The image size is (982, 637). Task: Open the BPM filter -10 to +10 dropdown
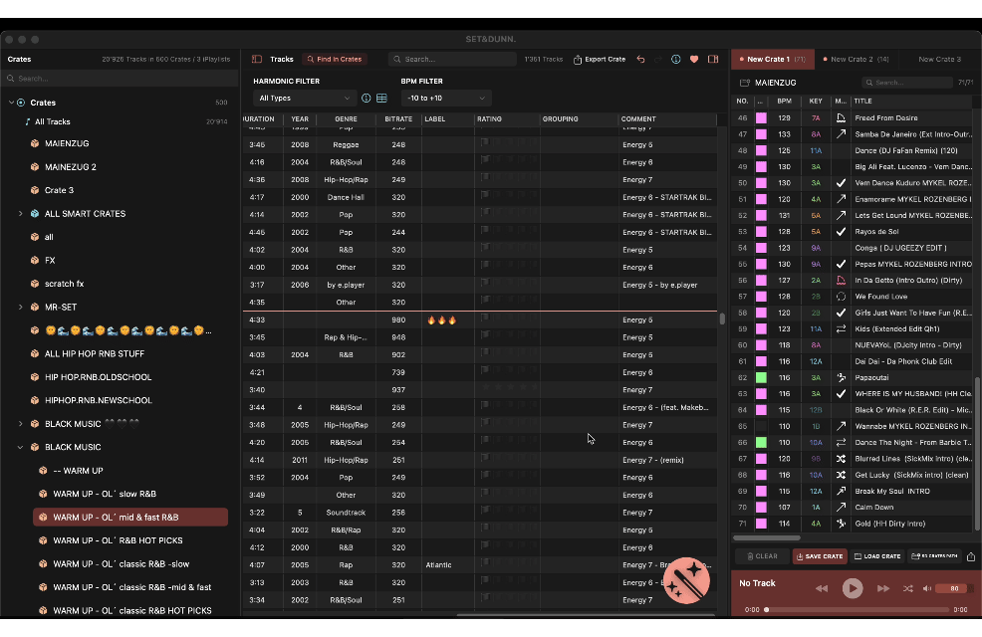point(446,98)
